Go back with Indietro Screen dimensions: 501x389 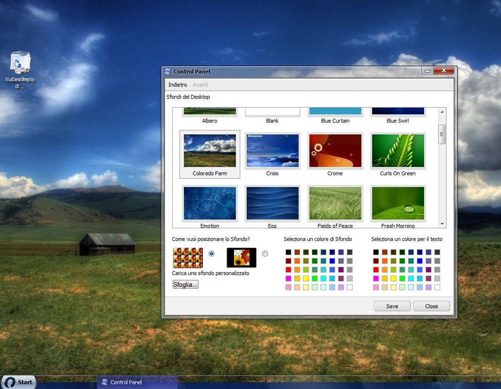click(178, 85)
